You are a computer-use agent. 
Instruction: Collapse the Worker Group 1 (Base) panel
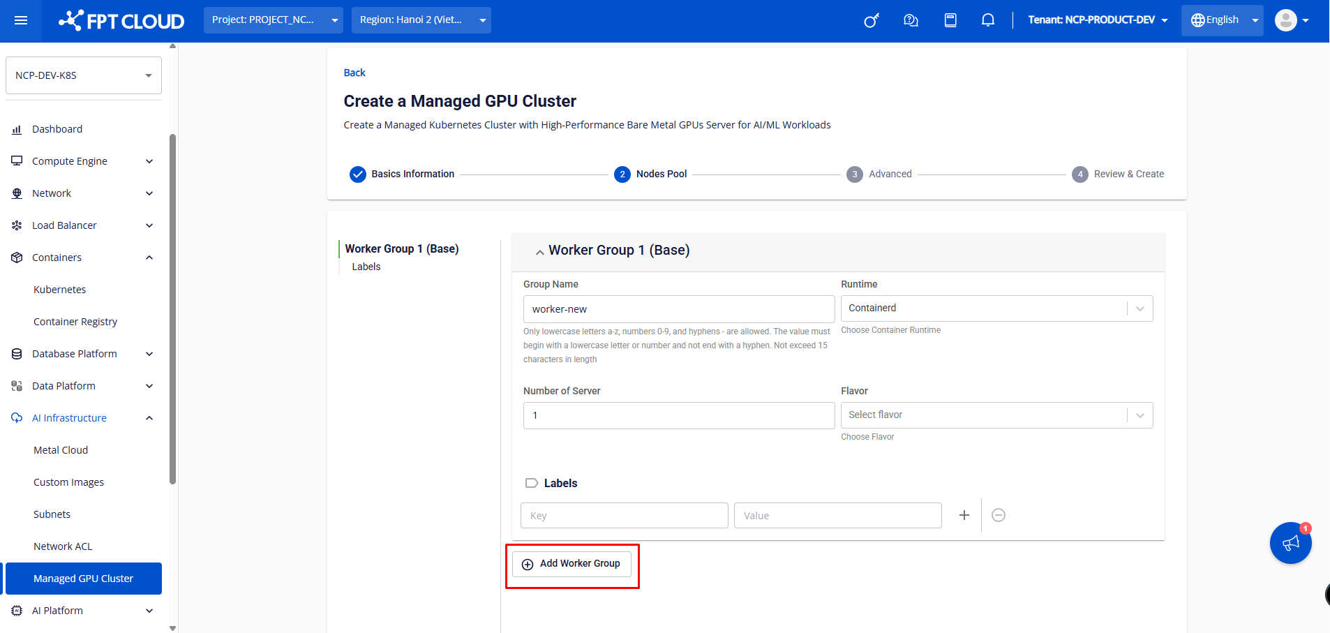[x=539, y=252]
